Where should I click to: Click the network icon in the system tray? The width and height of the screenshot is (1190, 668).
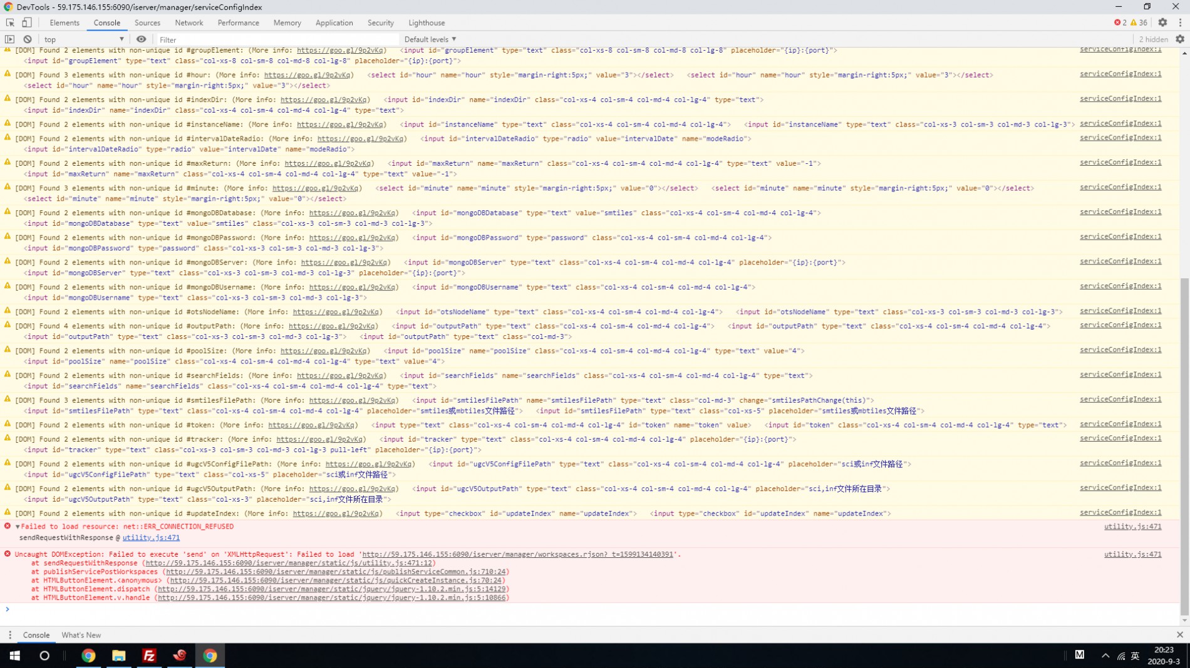pos(1121,655)
